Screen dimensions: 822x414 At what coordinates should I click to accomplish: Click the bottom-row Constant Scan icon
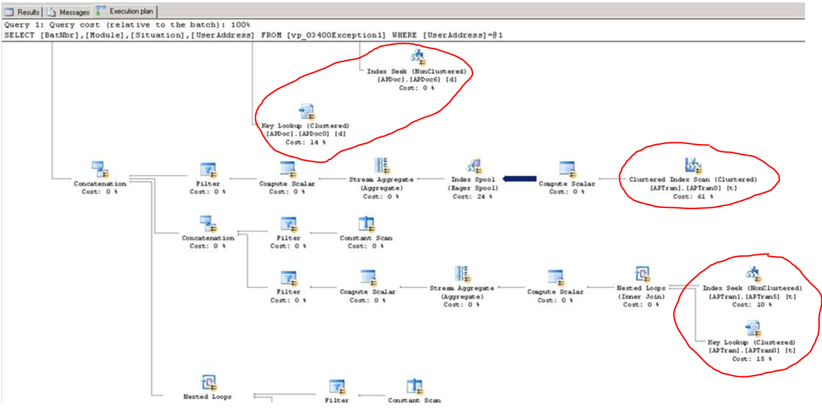click(415, 386)
